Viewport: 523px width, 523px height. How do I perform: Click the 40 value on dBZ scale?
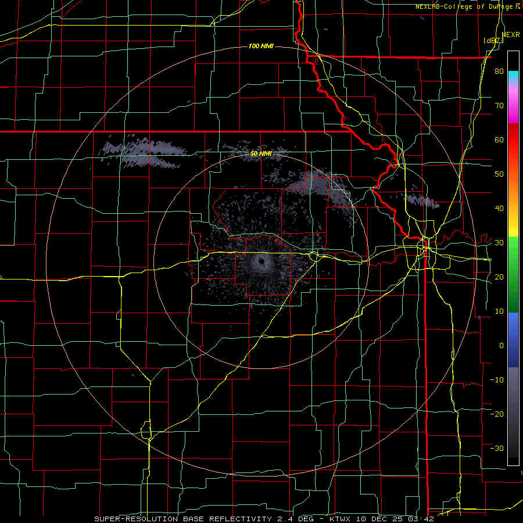click(x=499, y=209)
